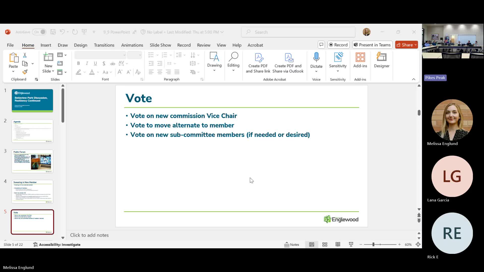Toggle Normal view button in status bar
The height and width of the screenshot is (272, 484).
tap(312, 245)
